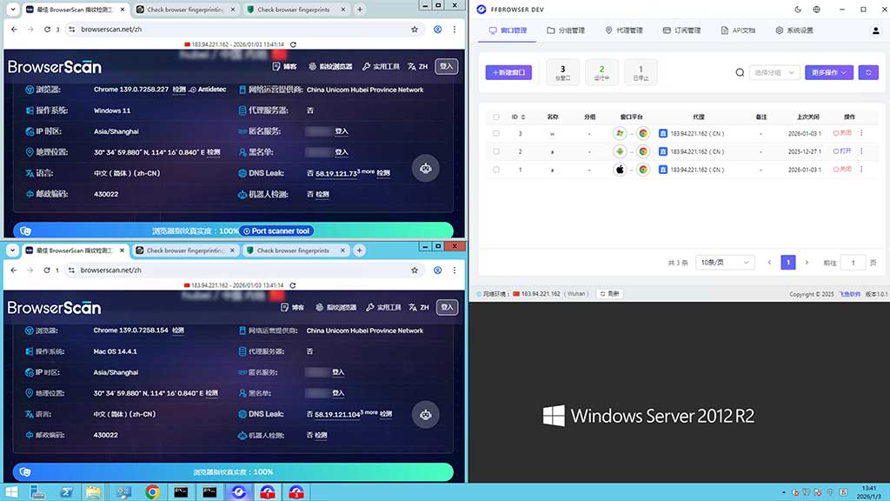890x501 pixels.
Task: Click the Antidetec link in top BrowserScan page
Action: click(x=208, y=90)
